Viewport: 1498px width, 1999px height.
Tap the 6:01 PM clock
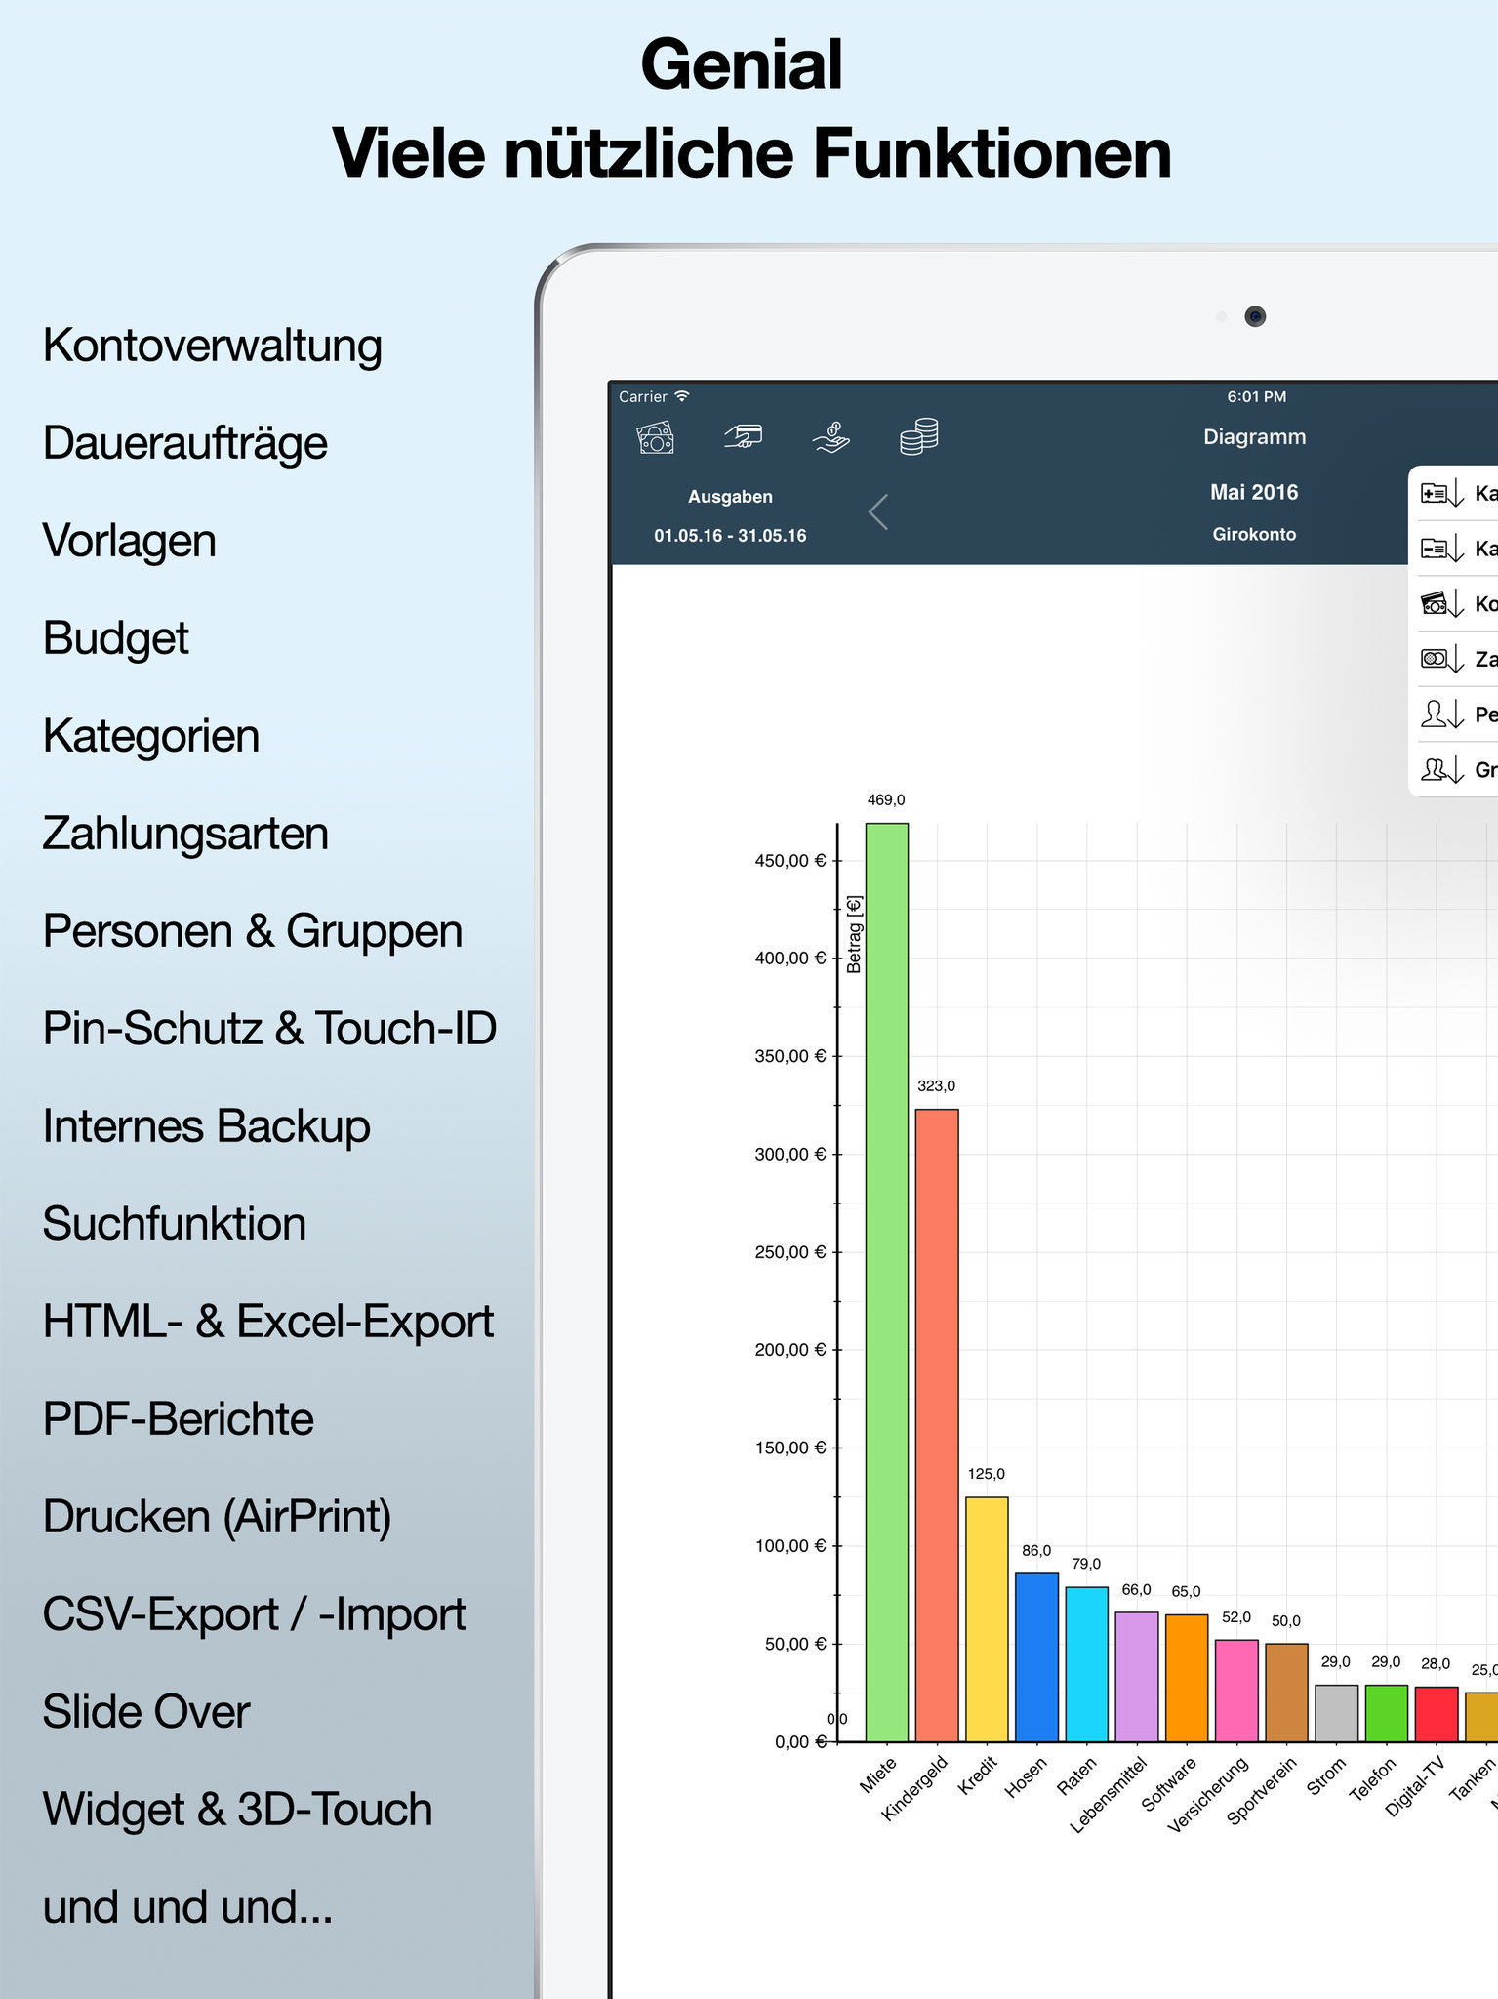[1257, 397]
